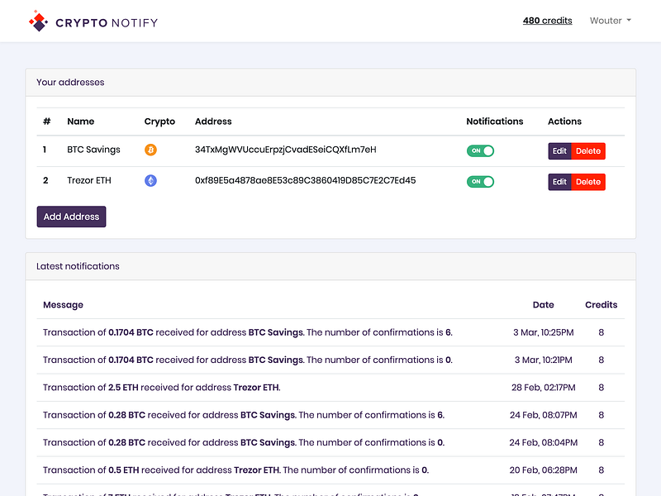Click the date 28 Feb, 02:17PM
661x496 pixels.
pyautogui.click(x=544, y=387)
